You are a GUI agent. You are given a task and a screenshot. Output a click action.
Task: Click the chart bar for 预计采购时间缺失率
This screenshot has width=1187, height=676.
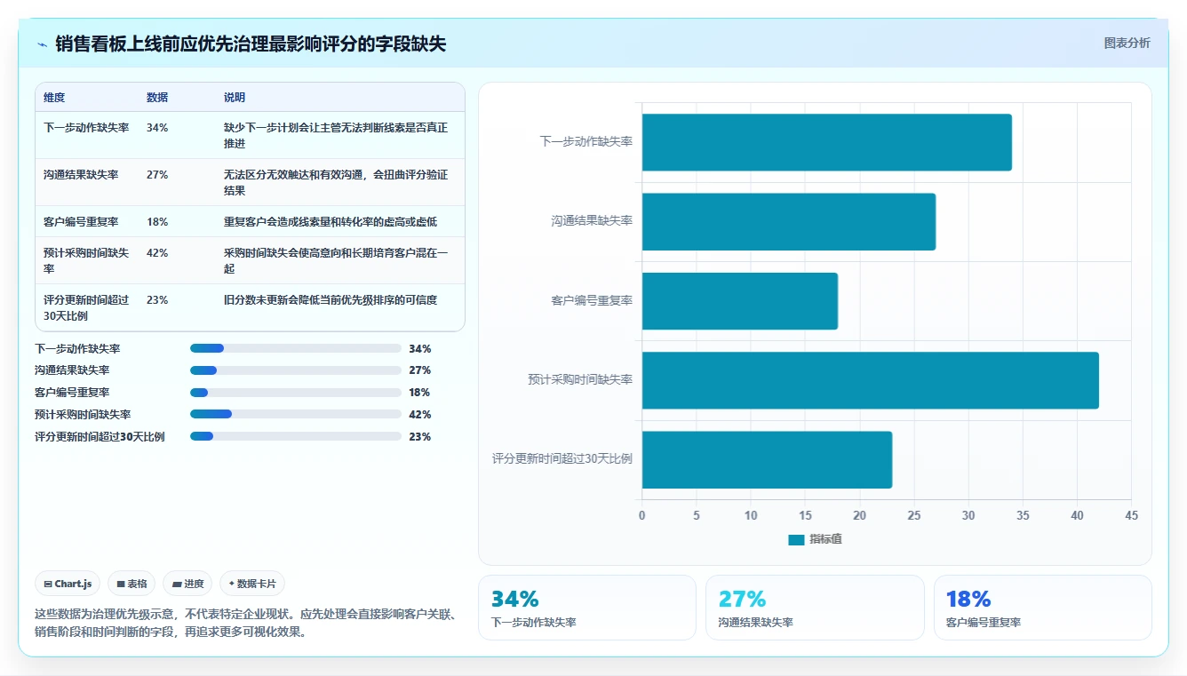pyautogui.click(x=870, y=380)
